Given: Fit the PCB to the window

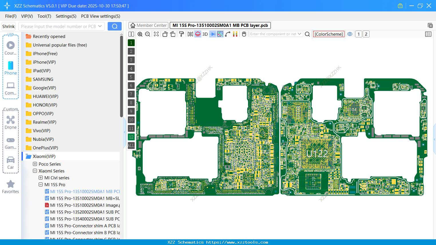Looking at the screenshot, I should coord(156,34).
